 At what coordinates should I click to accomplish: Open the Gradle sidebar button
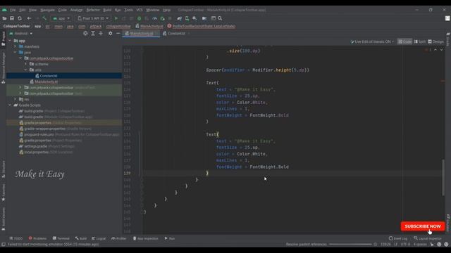point(448,39)
